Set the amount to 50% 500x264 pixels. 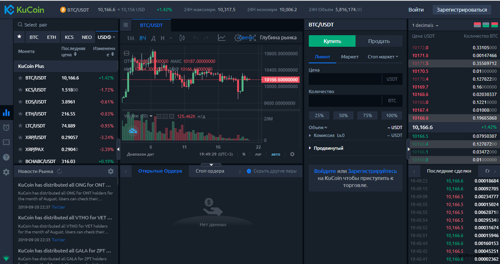343,115
